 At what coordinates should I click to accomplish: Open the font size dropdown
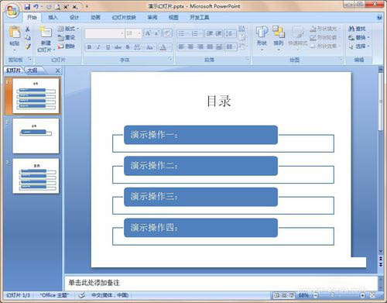click(x=139, y=33)
